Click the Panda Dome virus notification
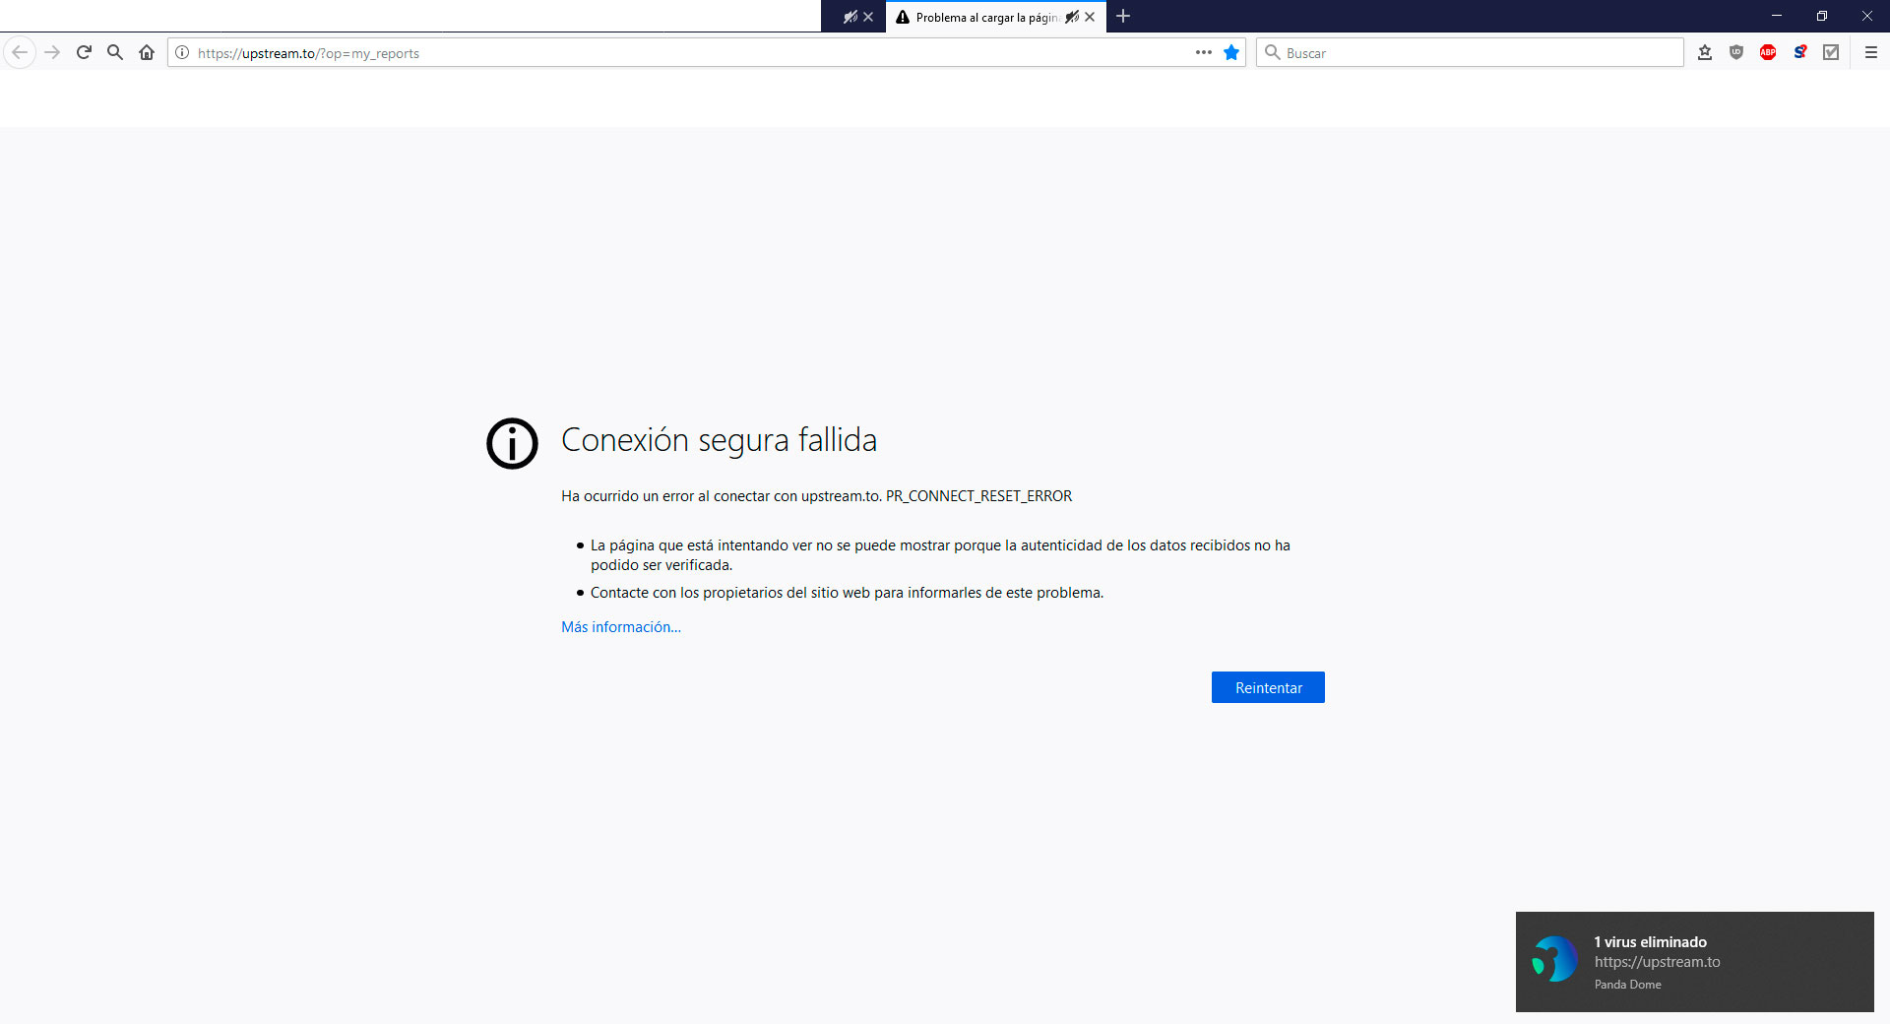The width and height of the screenshot is (1890, 1024). tap(1694, 962)
